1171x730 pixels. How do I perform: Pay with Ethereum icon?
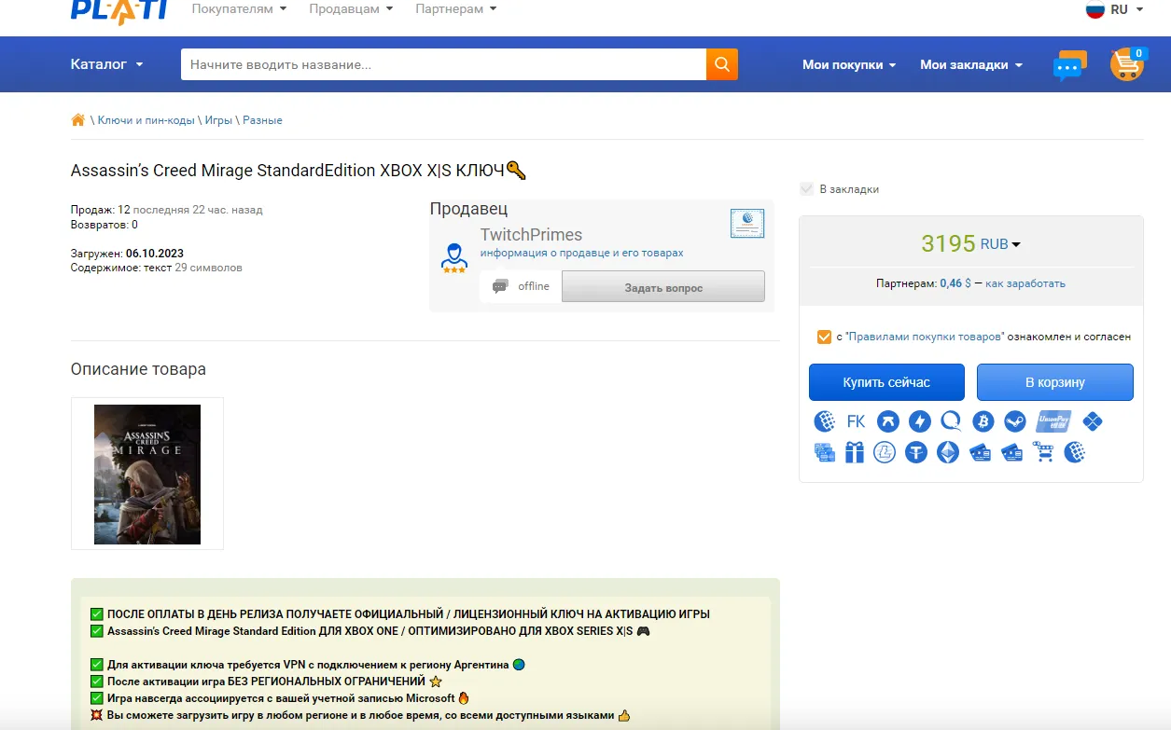point(948,453)
